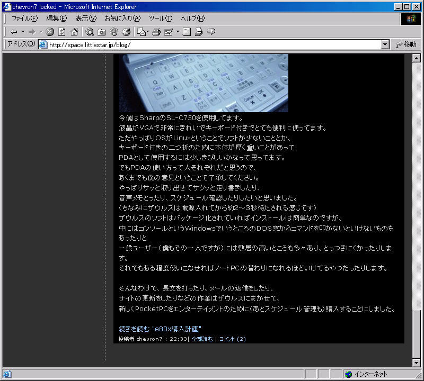Open the Forward history dropdown arrow

click(41, 32)
